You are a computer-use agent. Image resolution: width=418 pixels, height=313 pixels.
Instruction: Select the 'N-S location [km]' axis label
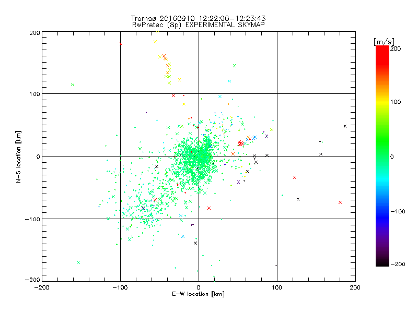click(18, 156)
